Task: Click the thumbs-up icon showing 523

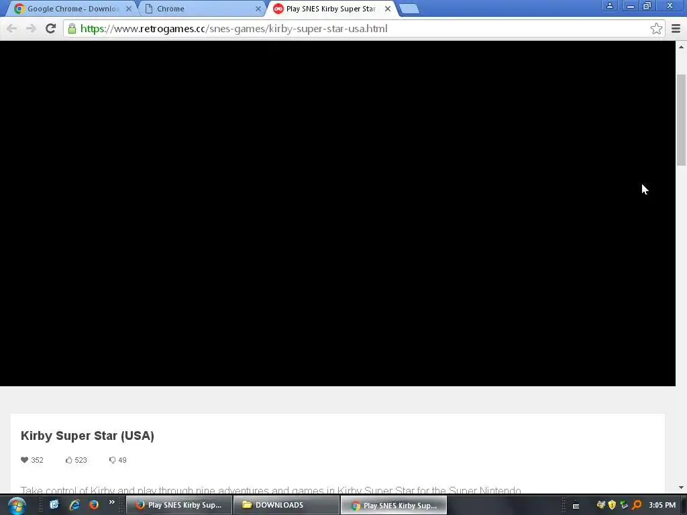Action: 69,460
